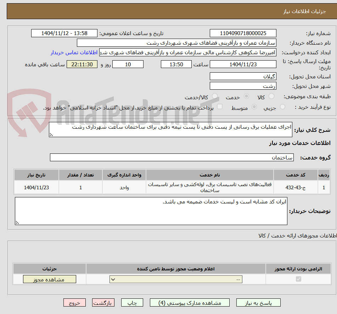Click the resize handle of شرح کلی نیاز box
The width and height of the screenshot is (337, 314).
tap(51, 135)
